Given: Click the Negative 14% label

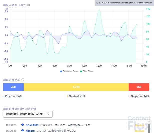Looking at the screenshot, I should tap(140, 96).
